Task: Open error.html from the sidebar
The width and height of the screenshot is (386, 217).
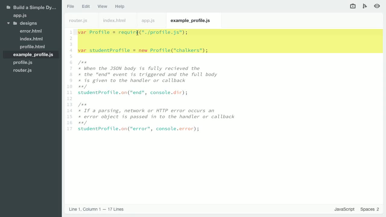Action: (31, 31)
